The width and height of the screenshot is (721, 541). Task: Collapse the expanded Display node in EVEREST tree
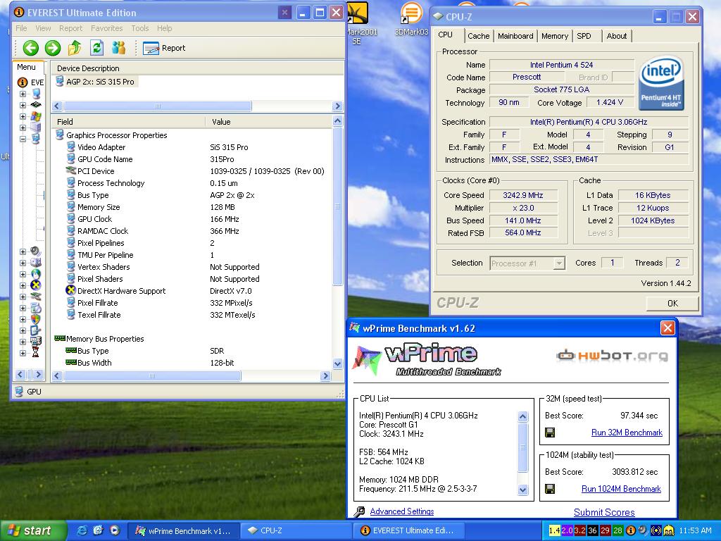[x=23, y=139]
